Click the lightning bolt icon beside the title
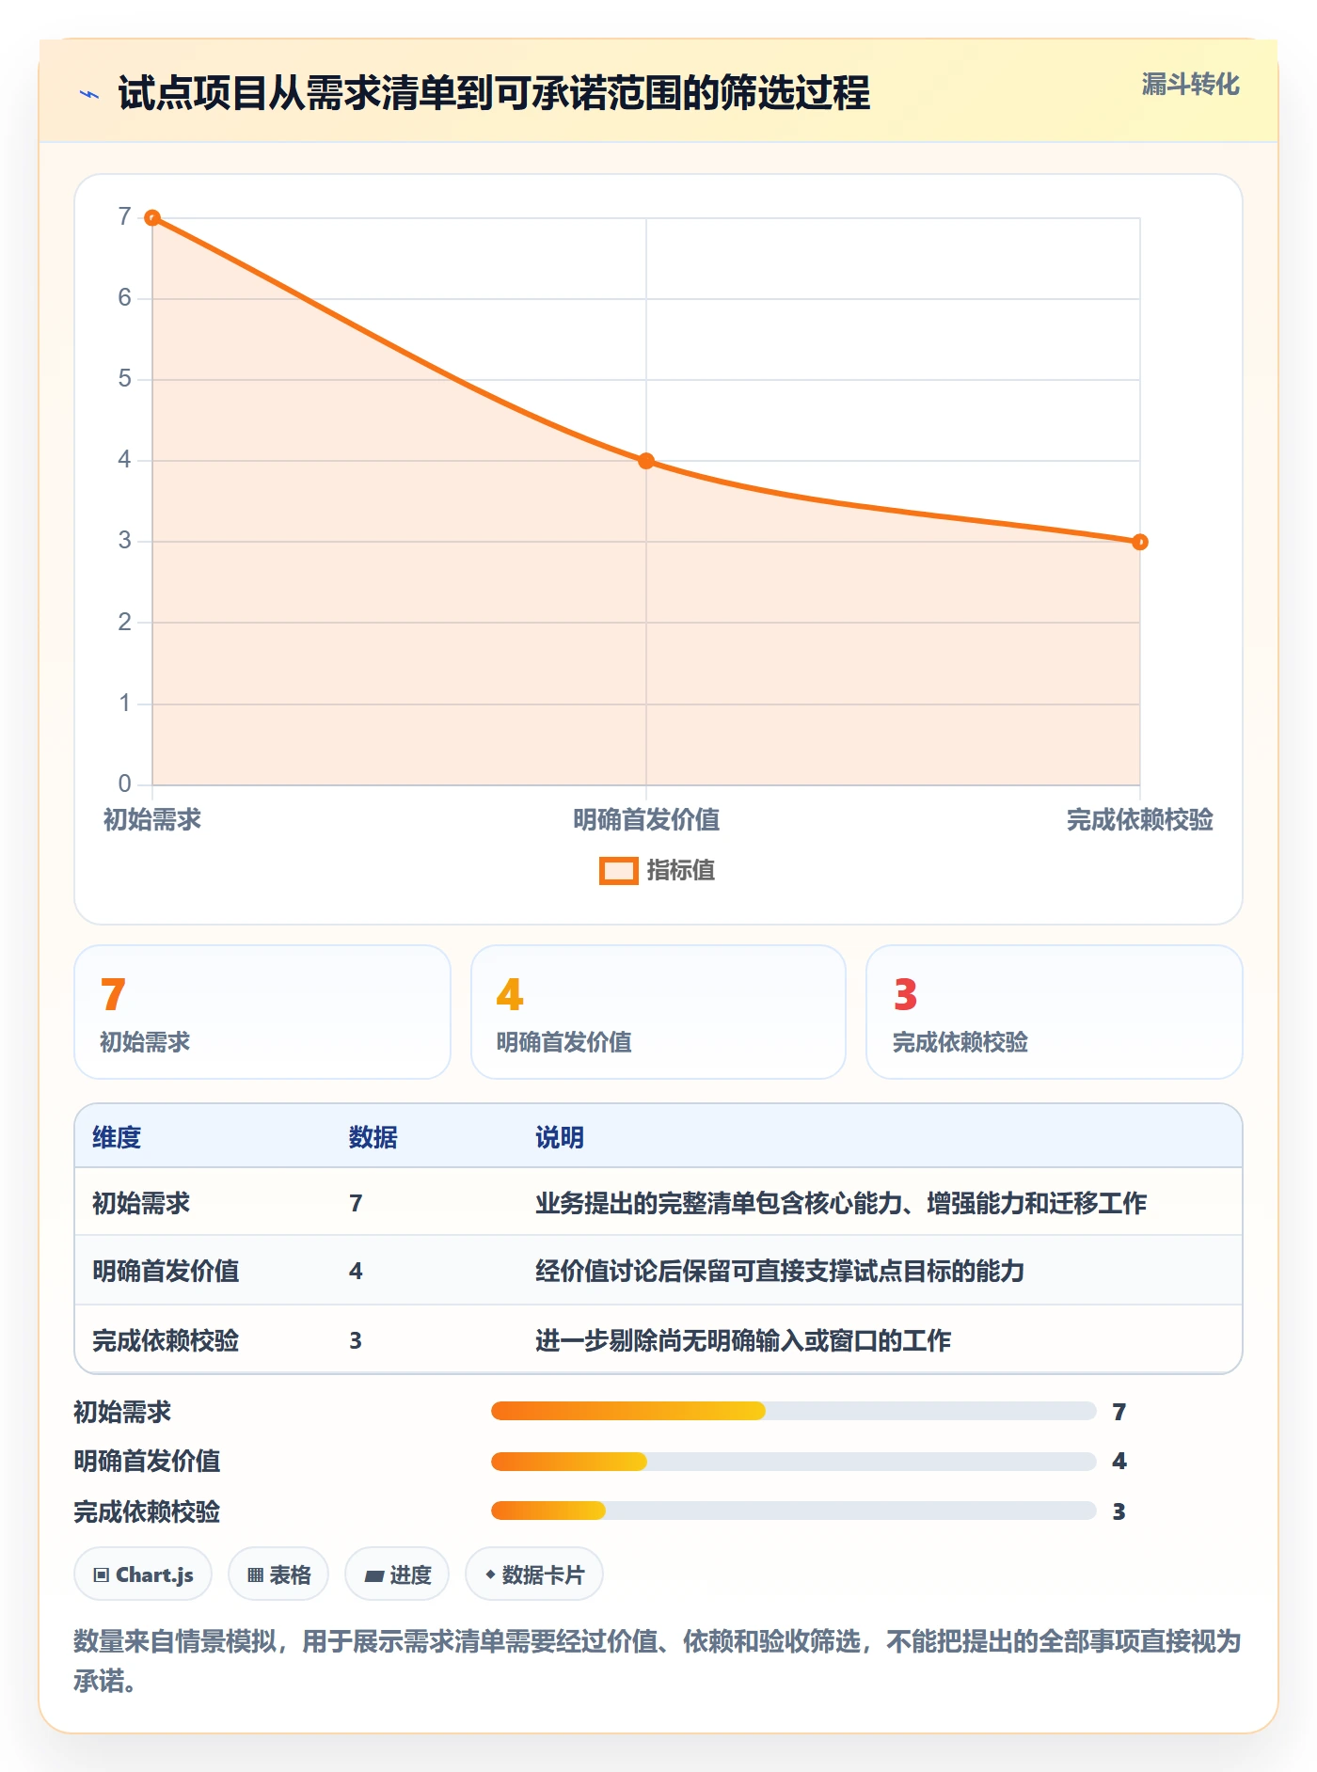 [89, 94]
